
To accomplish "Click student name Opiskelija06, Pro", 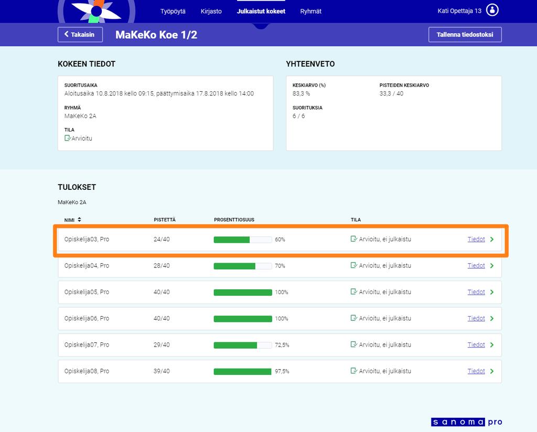I will coord(87,318).
